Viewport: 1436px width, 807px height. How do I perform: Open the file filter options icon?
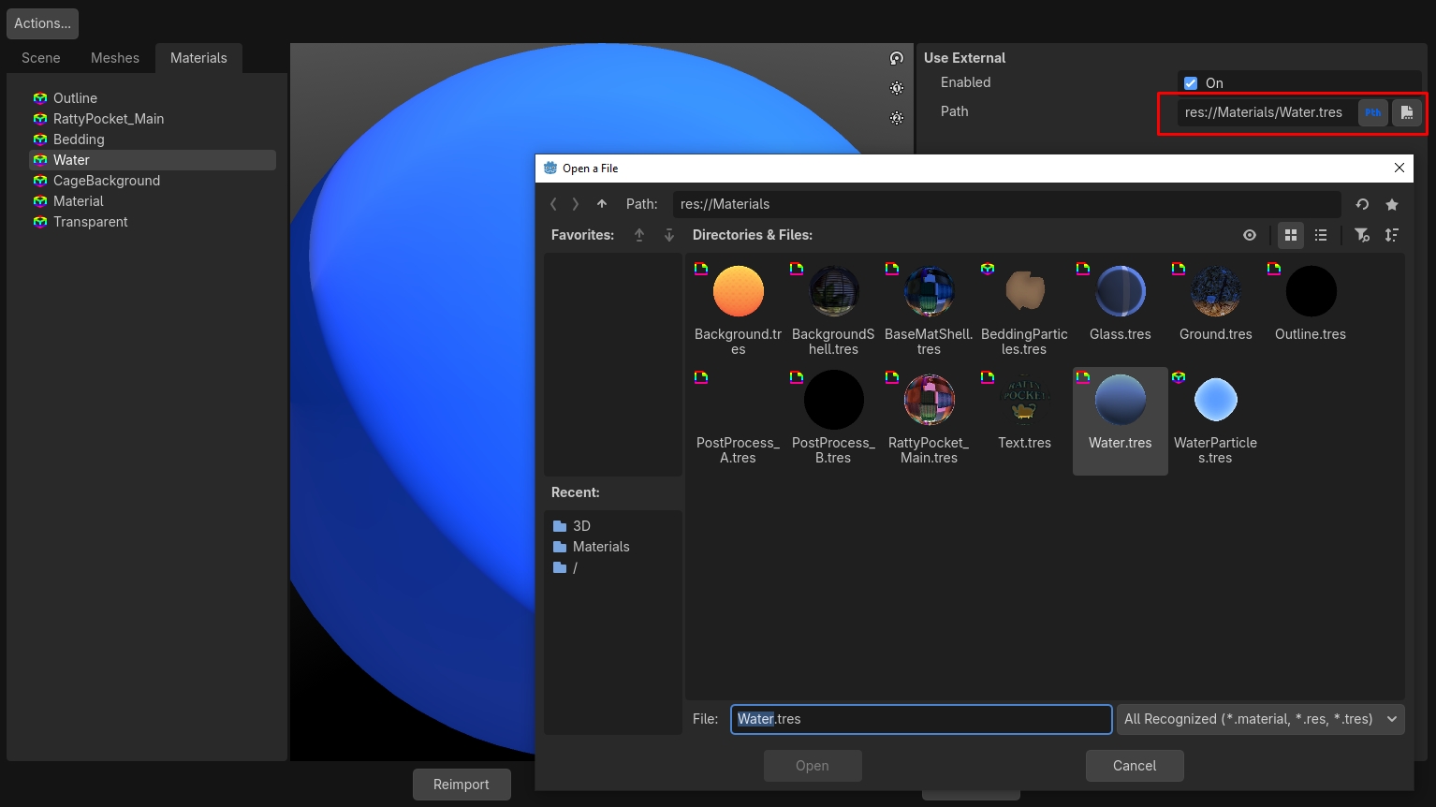pyautogui.click(x=1362, y=235)
